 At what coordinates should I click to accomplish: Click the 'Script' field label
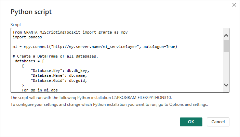[16, 25]
